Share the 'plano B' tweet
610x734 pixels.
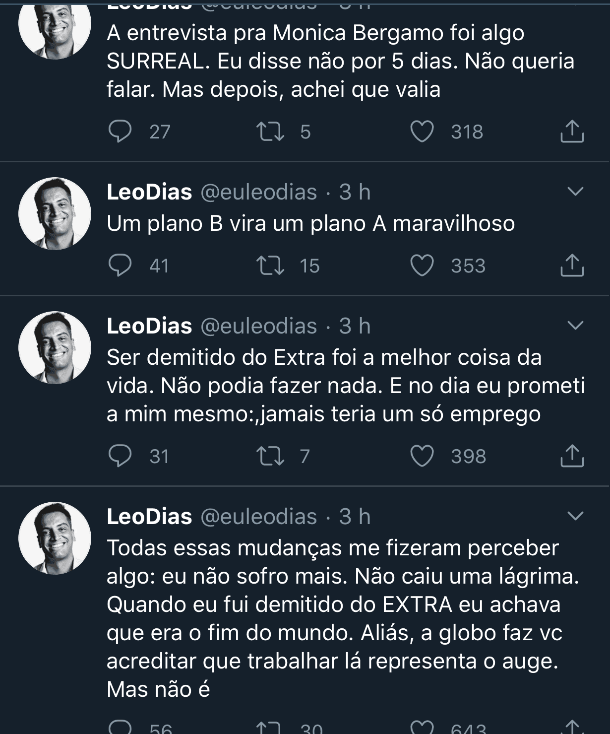pos(572,266)
